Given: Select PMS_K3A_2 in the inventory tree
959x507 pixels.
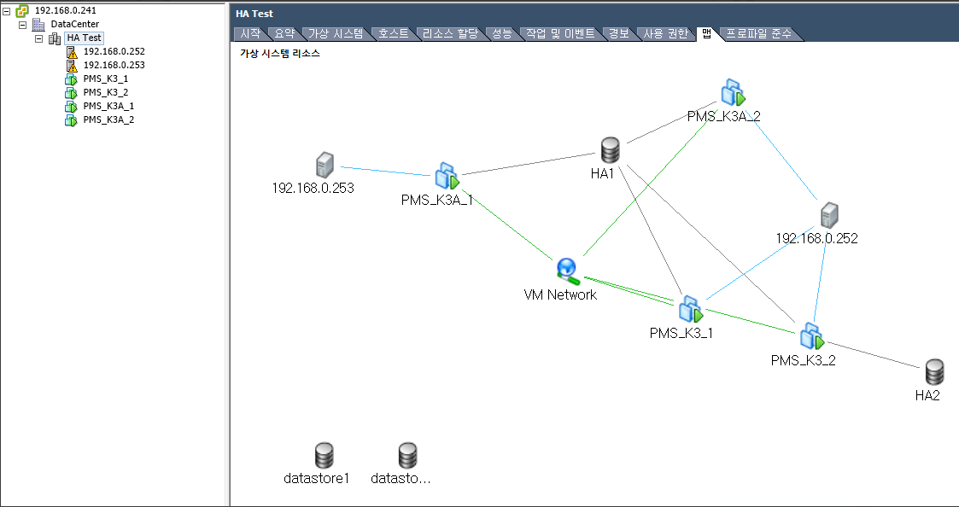Looking at the screenshot, I should click(108, 119).
